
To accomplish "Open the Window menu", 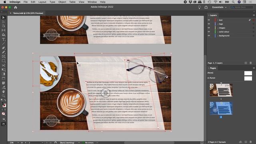I will pos(92,2).
